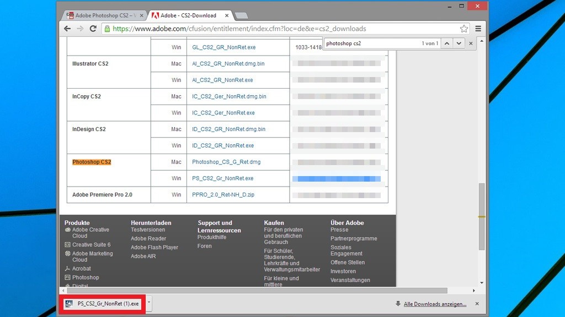
Task: Open downloaded PS_CS2_Gr_NonRet (1).exe file
Action: coord(103,304)
